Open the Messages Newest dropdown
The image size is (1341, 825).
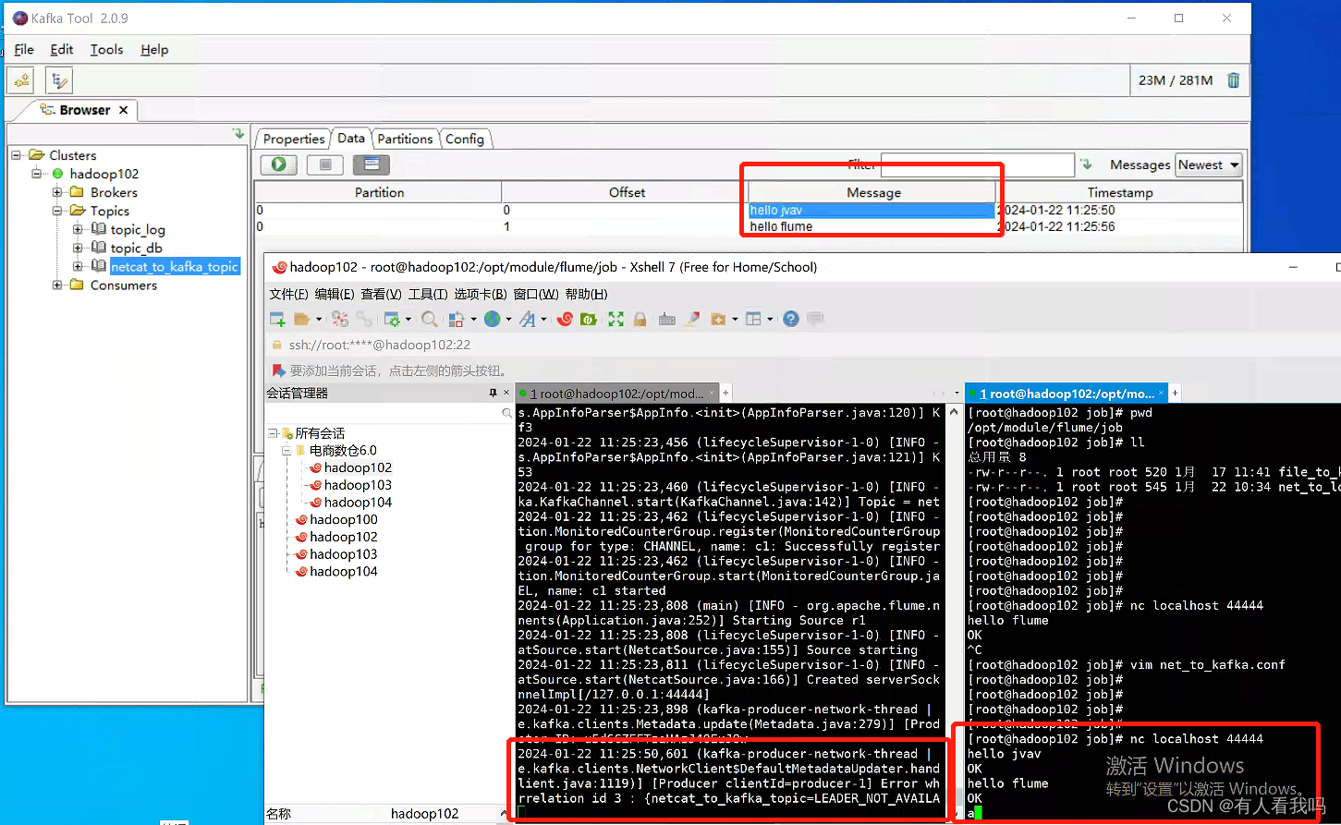tap(1209, 164)
